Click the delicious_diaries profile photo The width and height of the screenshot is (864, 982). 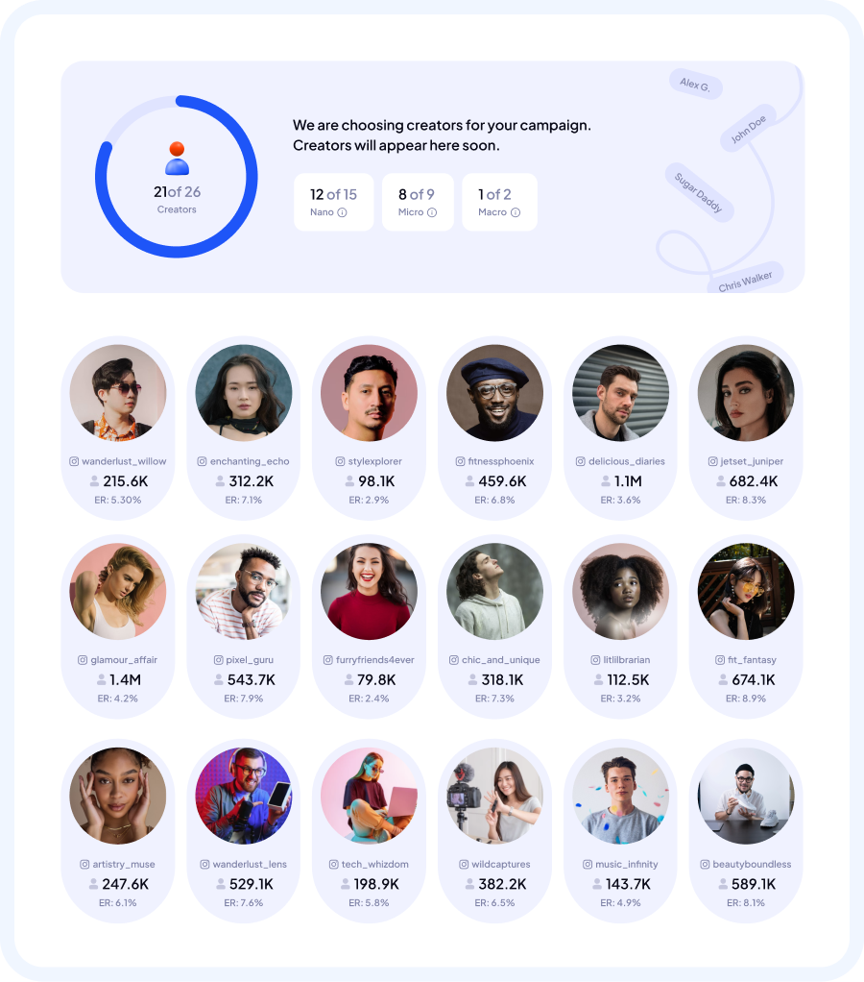[620, 393]
